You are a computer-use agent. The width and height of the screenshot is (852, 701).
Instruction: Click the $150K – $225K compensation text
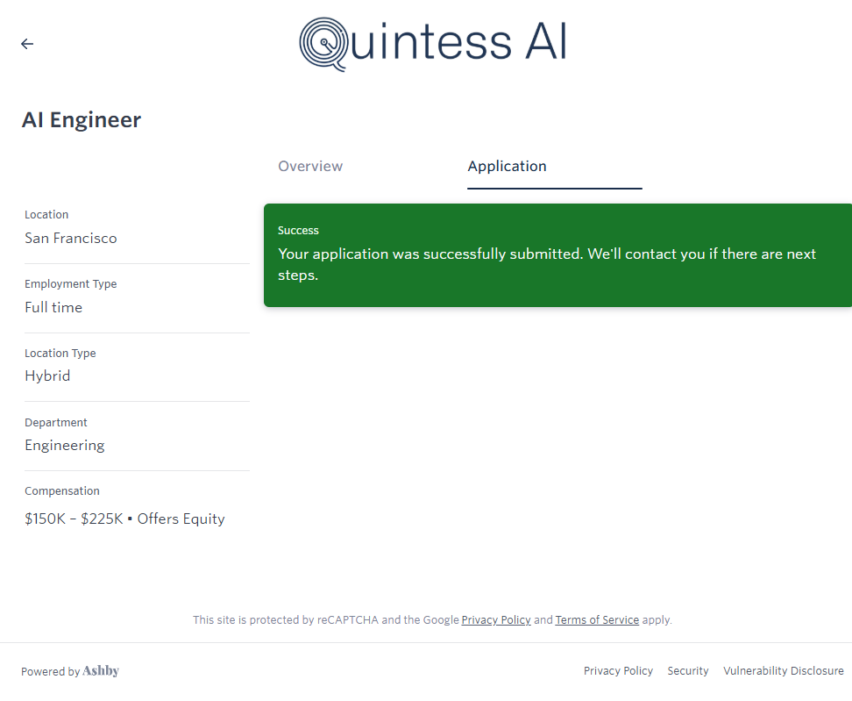tap(74, 519)
